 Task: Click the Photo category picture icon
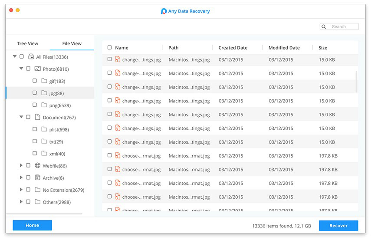[x=38, y=69]
